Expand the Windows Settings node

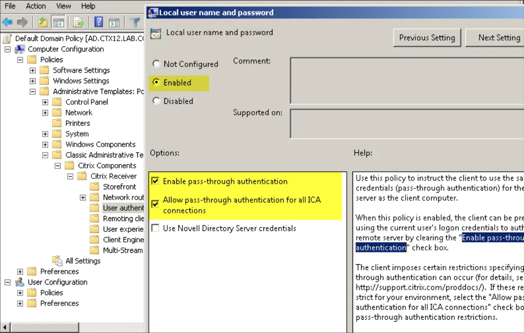32,81
